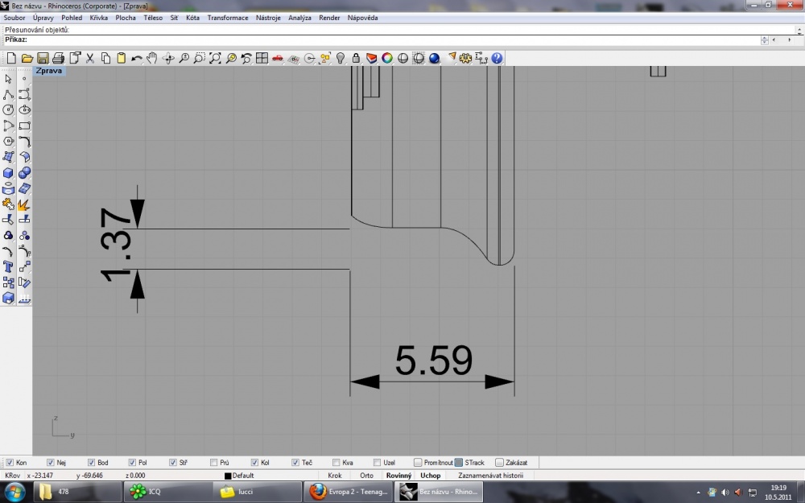This screenshot has width=805, height=503.
Task: Toggle the Kon osnap checkbox
Action: pos(10,463)
